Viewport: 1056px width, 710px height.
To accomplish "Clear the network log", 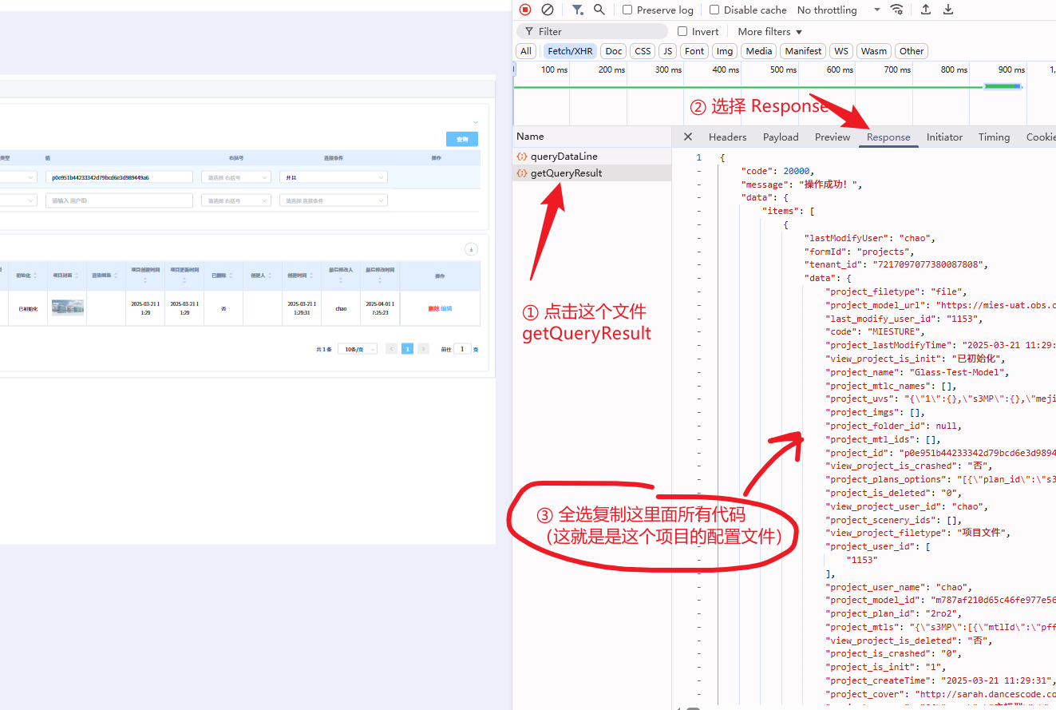I will point(548,10).
